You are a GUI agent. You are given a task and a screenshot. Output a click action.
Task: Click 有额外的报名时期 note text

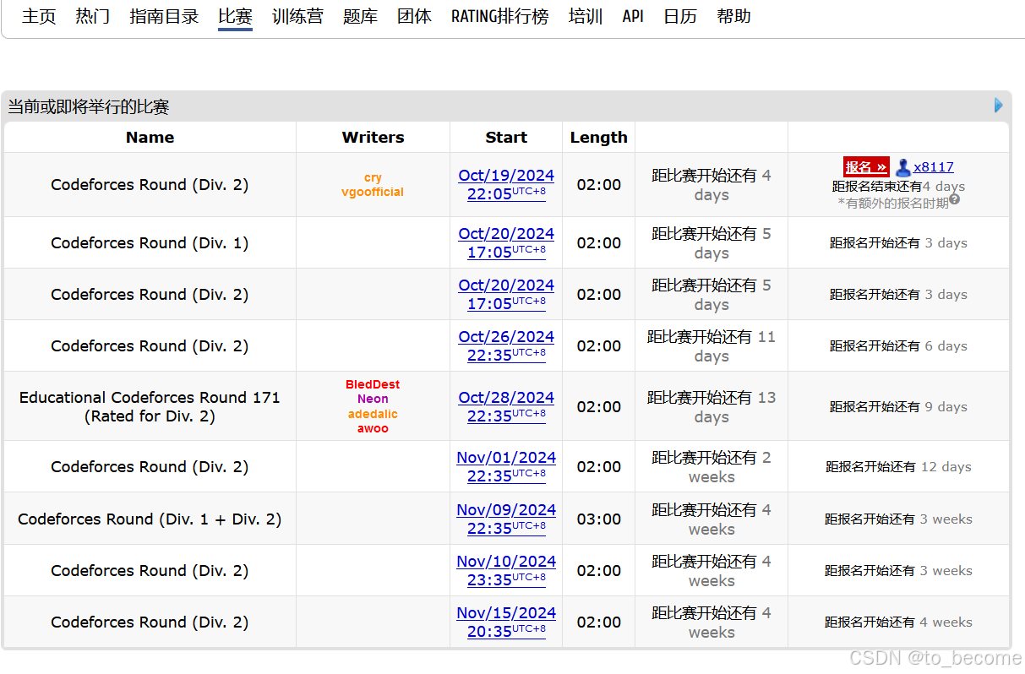point(892,202)
